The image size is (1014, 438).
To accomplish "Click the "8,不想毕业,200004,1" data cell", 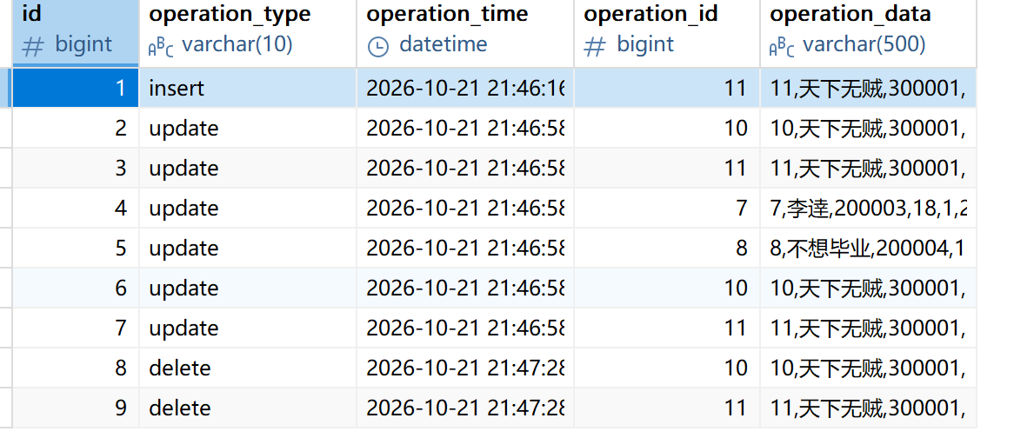I will pyautogui.click(x=868, y=248).
